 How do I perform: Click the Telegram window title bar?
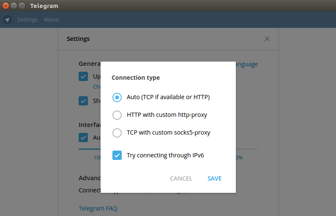[x=169, y=6]
